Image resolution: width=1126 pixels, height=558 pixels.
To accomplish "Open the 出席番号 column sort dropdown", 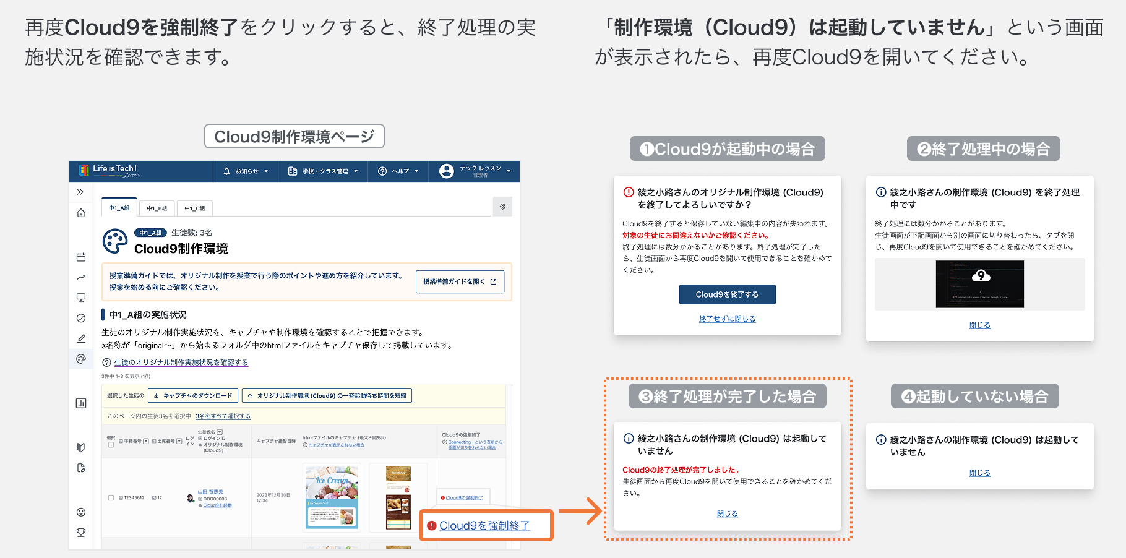I will click(x=179, y=441).
